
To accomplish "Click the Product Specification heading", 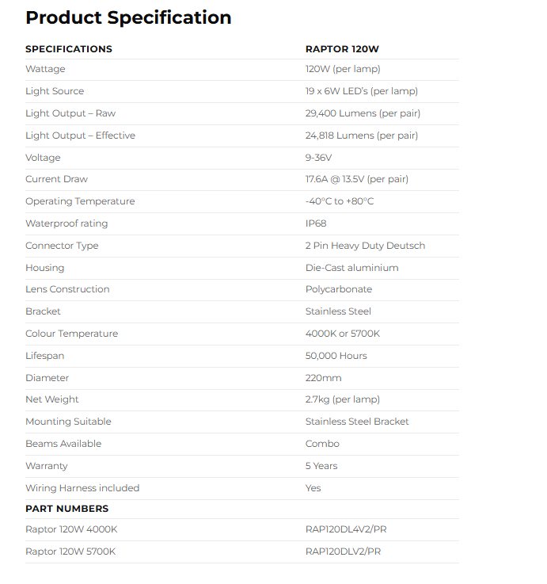I will pos(128,17).
